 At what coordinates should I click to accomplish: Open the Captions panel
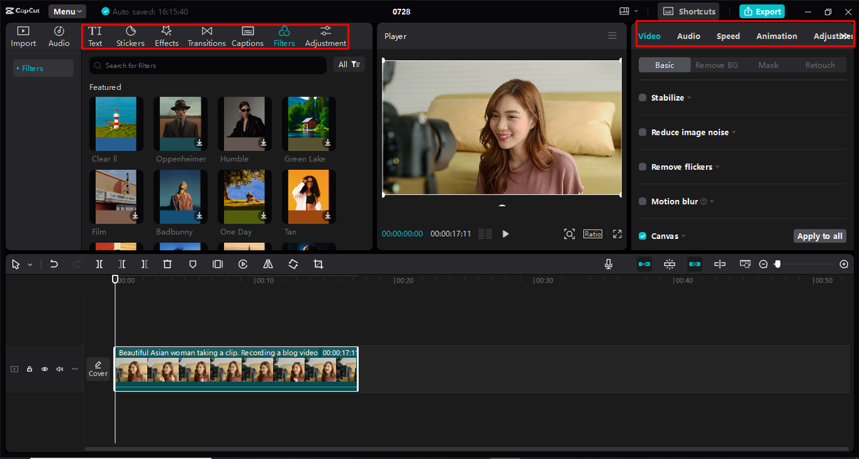[248, 36]
